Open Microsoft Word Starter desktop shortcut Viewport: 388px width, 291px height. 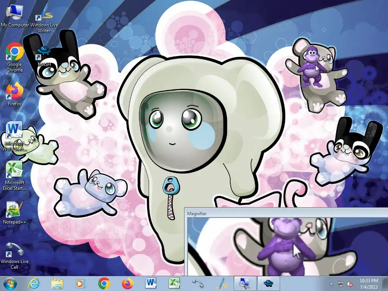point(15,136)
